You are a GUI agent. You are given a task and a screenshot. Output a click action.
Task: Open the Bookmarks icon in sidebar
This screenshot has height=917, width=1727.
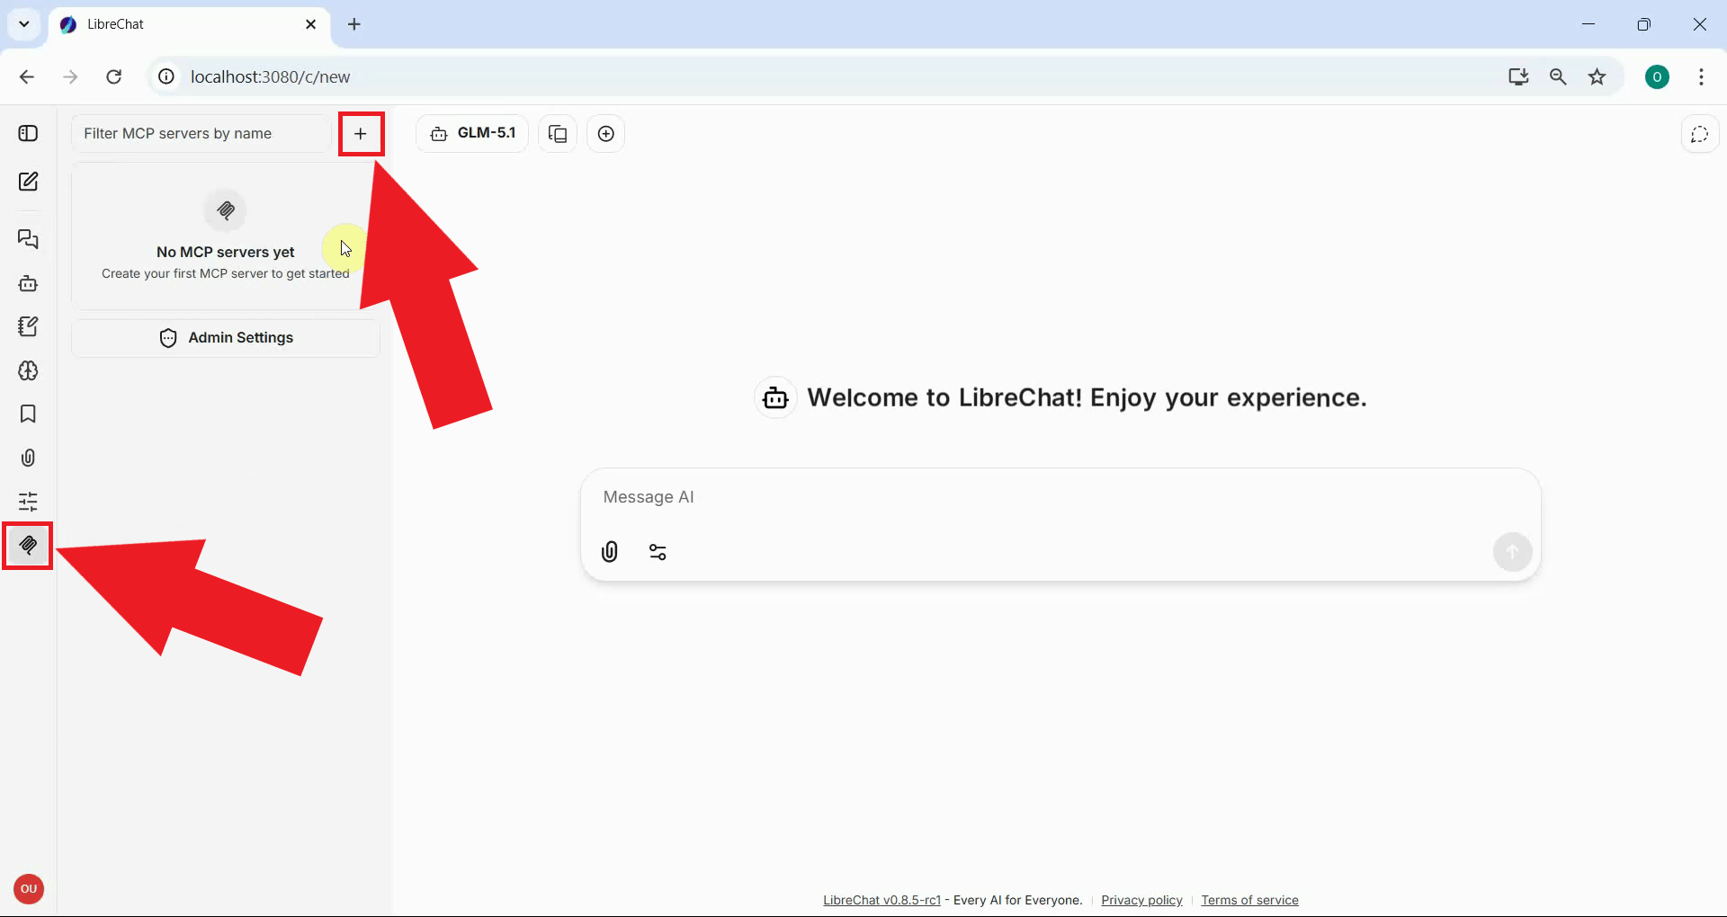(28, 414)
